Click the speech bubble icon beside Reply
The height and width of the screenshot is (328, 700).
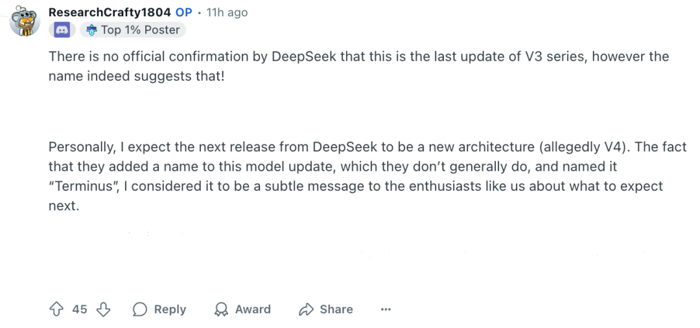[x=139, y=309]
